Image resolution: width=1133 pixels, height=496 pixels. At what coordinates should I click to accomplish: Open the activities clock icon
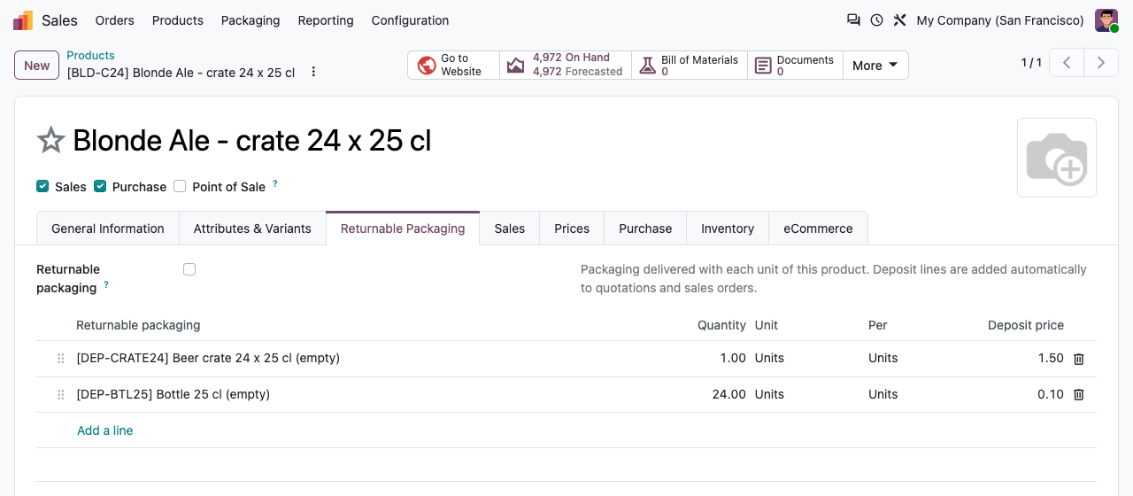click(x=876, y=20)
